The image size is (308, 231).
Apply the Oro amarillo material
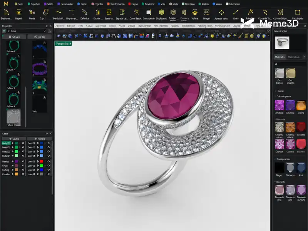click(x=290, y=73)
